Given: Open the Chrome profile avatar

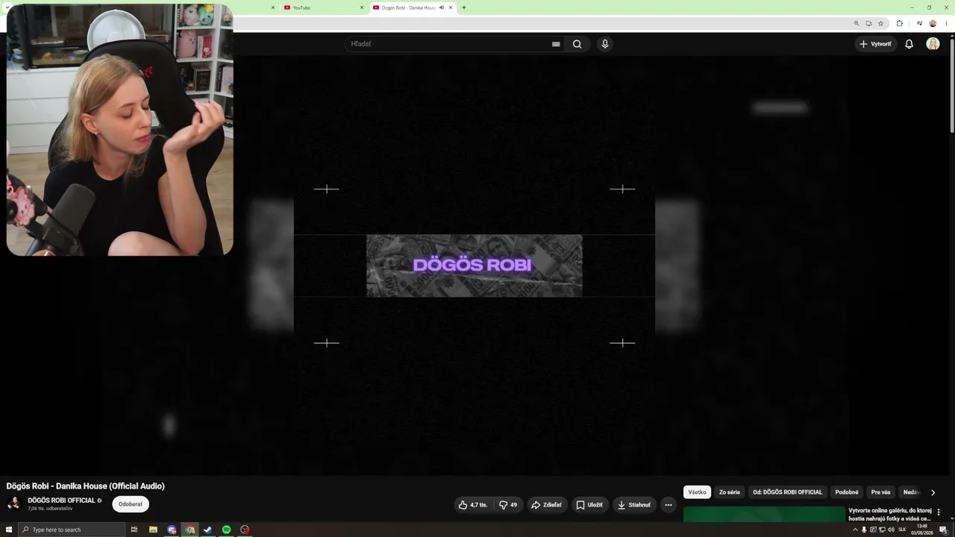Looking at the screenshot, I should point(933,23).
